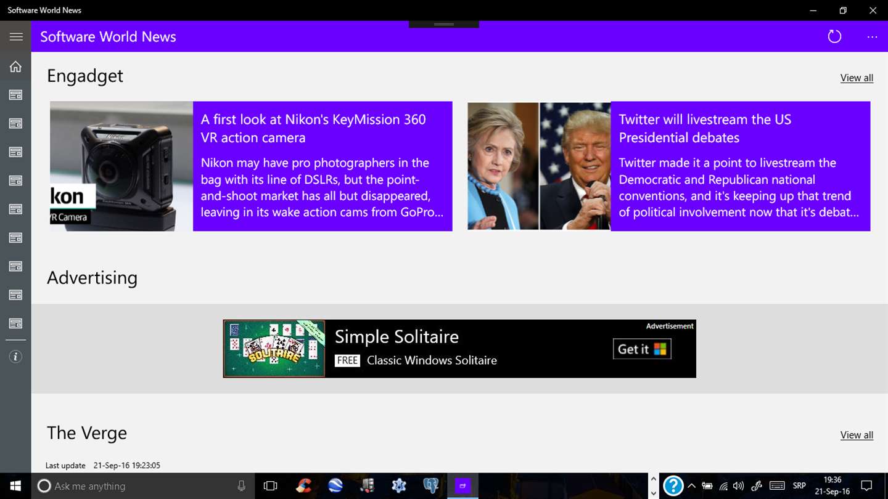Open Task View on the taskbar
The height and width of the screenshot is (499, 888).
click(x=270, y=486)
